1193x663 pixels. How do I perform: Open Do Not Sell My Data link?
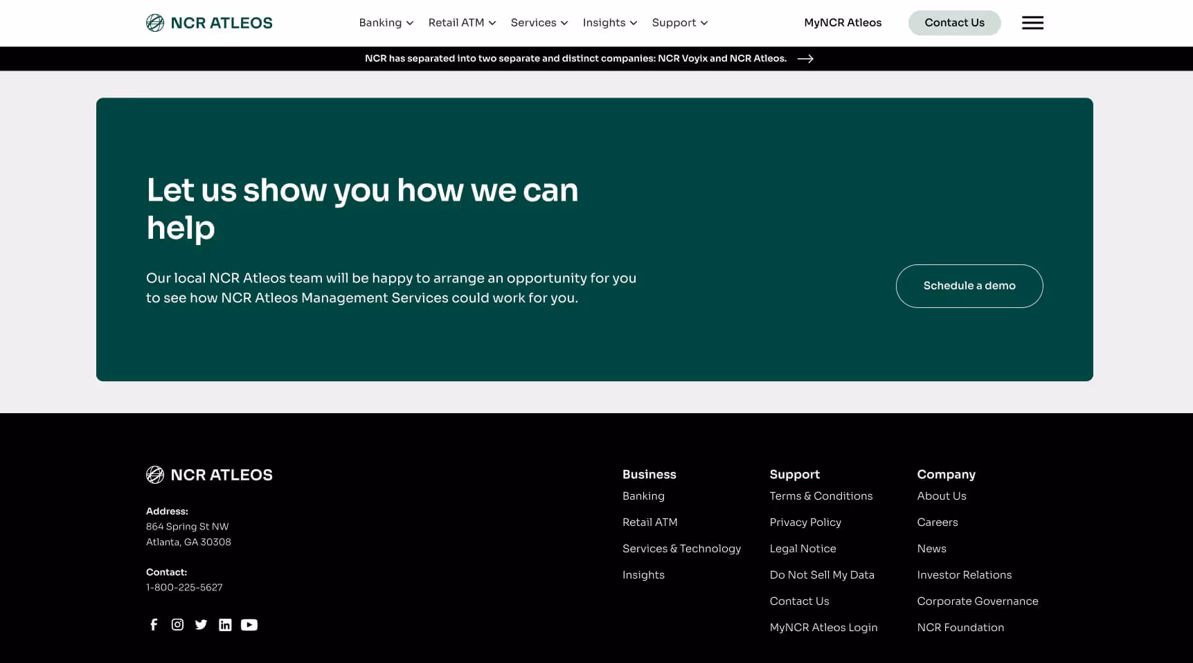tap(822, 575)
